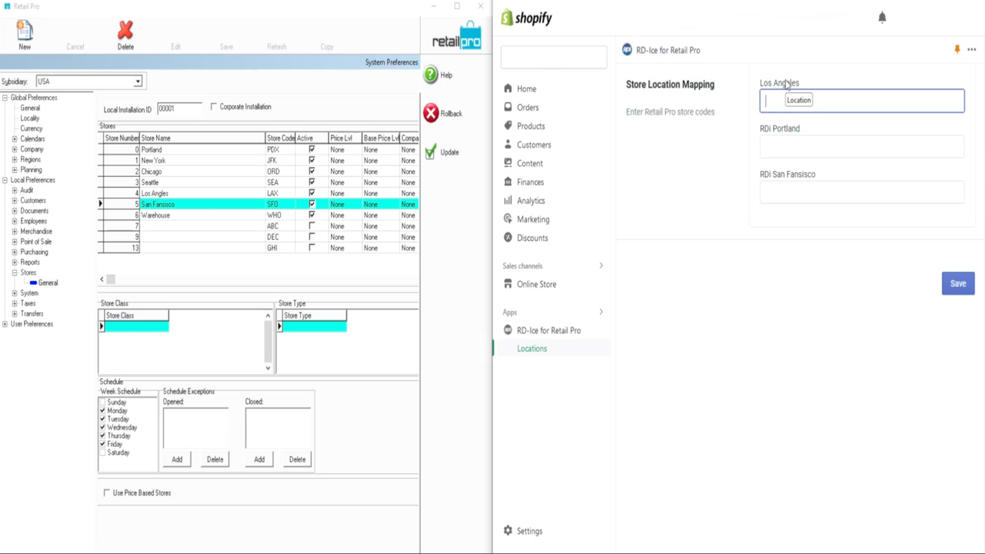The image size is (985, 554).
Task: Click the Los Angeles location code field
Action: coord(862,101)
